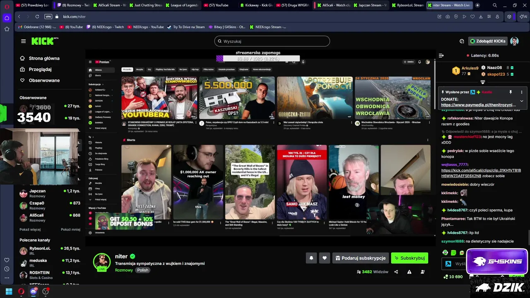Screen dimensions: 530x298
Task: Collapse the chat panel
Action: pyautogui.click(x=441, y=55)
